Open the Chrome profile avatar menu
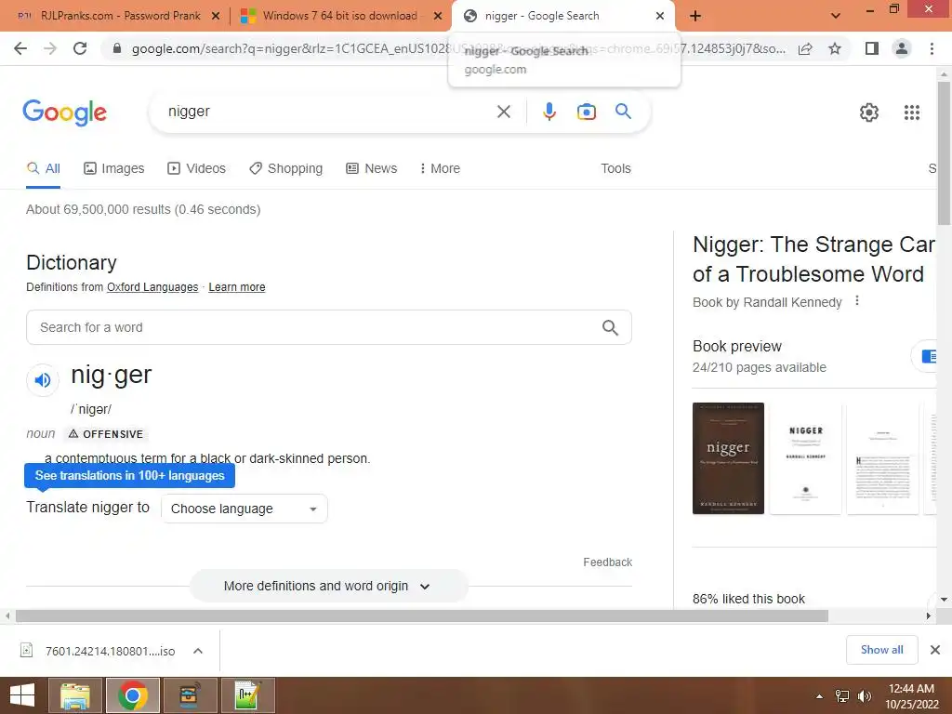The image size is (952, 714). pyautogui.click(x=902, y=48)
